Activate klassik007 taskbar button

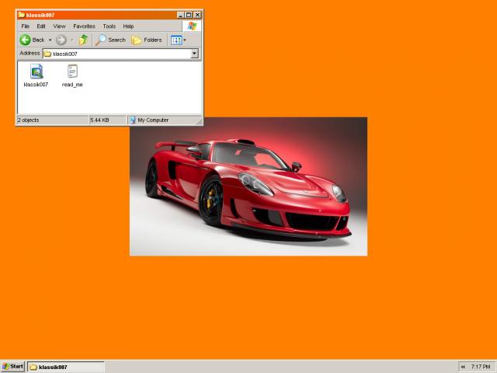[66, 367]
